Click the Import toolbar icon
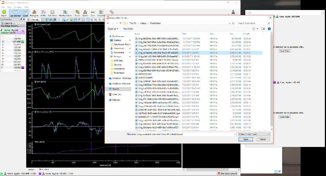 (x=4, y=13)
